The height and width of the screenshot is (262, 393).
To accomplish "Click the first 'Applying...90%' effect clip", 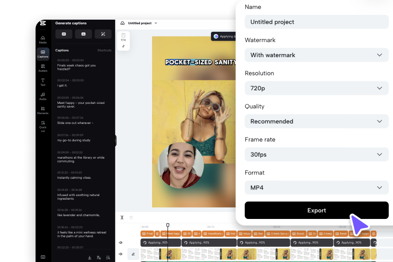I will point(160,242).
